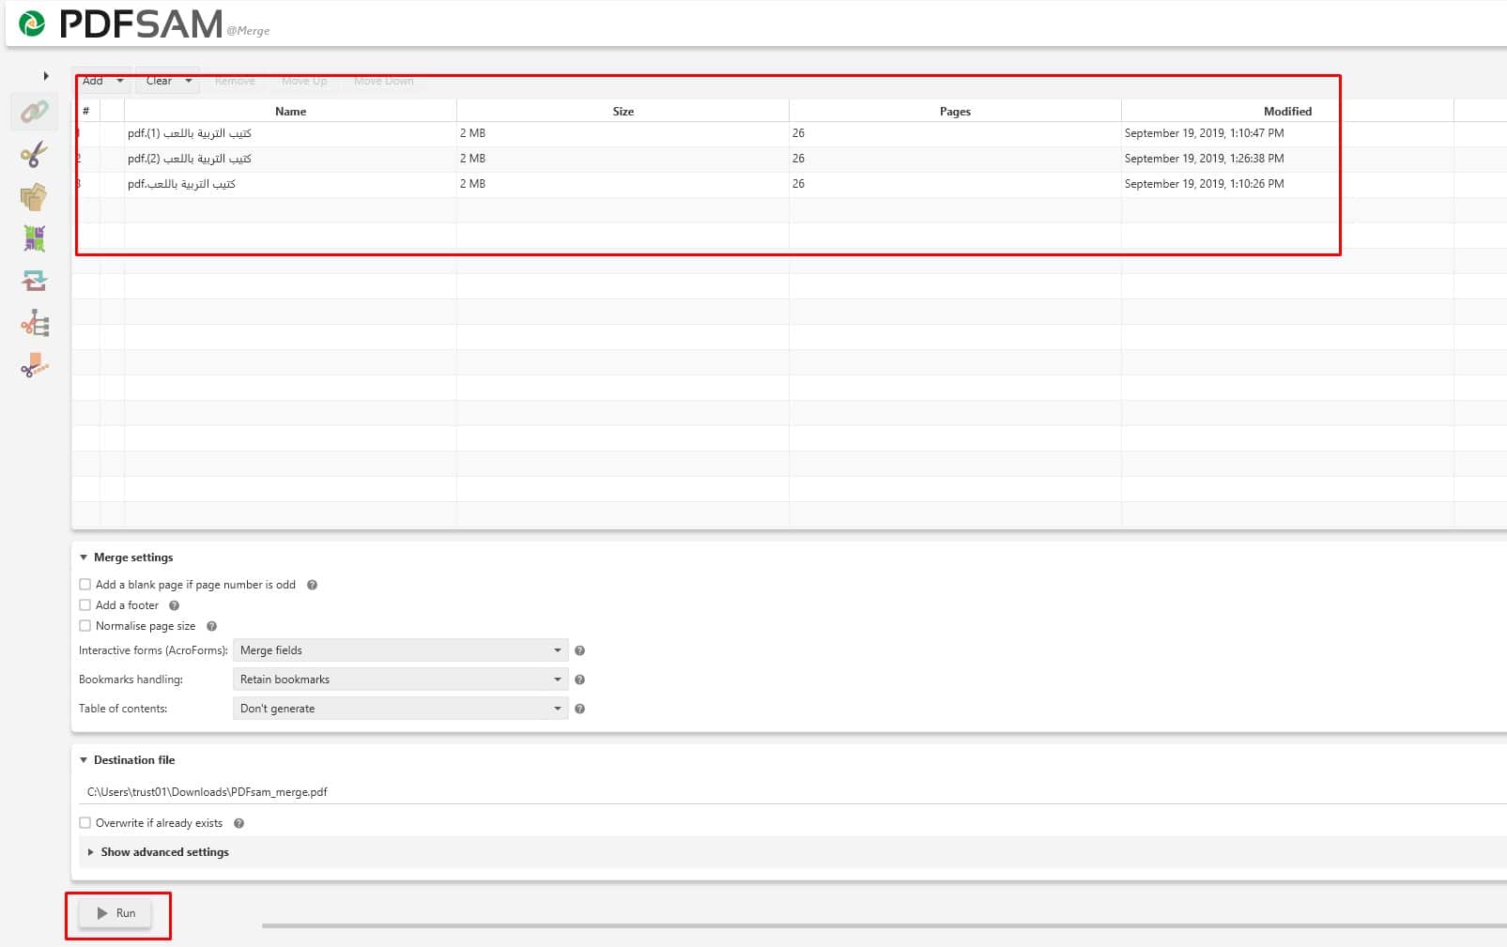The image size is (1507, 947).
Task: Open the Split scissors tool
Action: pyautogui.click(x=35, y=154)
